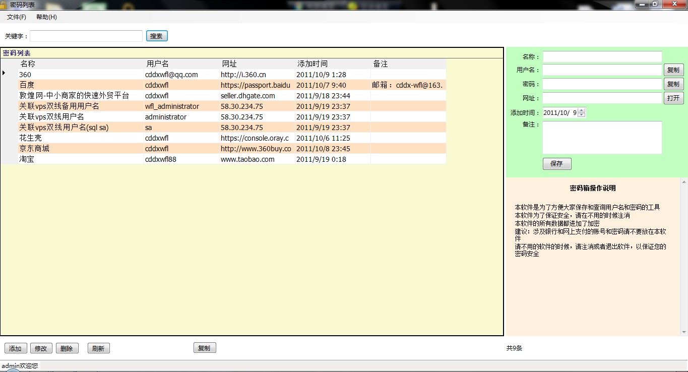Click the 删除 delete button
The image size is (688, 372).
67,348
